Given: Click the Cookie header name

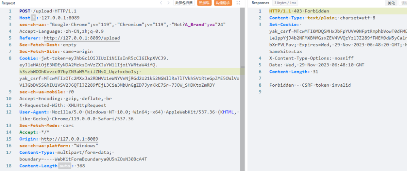Looking at the screenshot, I should point(29,58).
